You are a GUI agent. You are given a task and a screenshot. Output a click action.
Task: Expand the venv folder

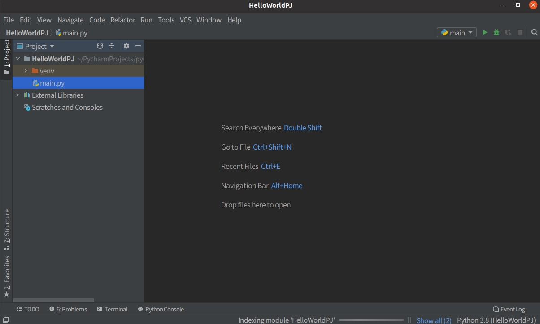(26, 71)
